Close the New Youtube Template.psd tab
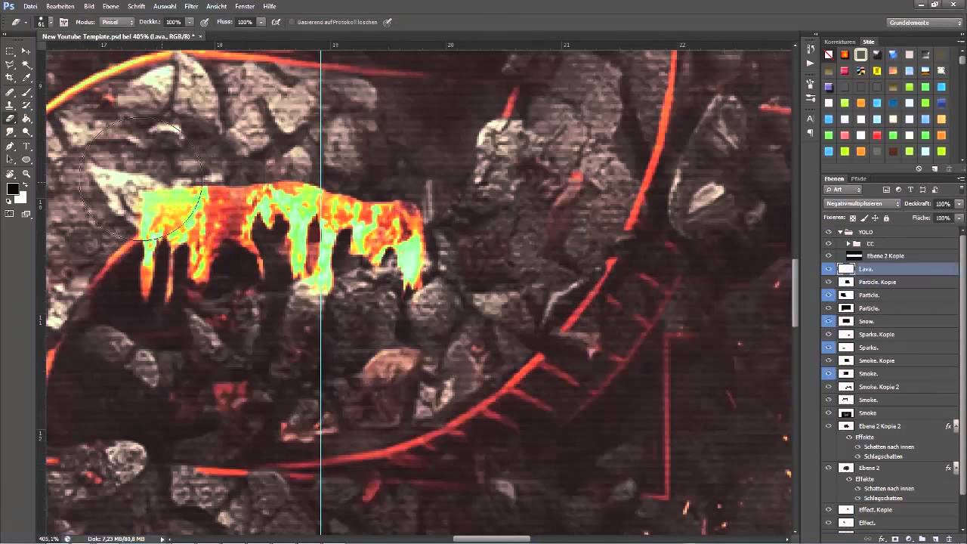This screenshot has width=967, height=544. (202, 36)
